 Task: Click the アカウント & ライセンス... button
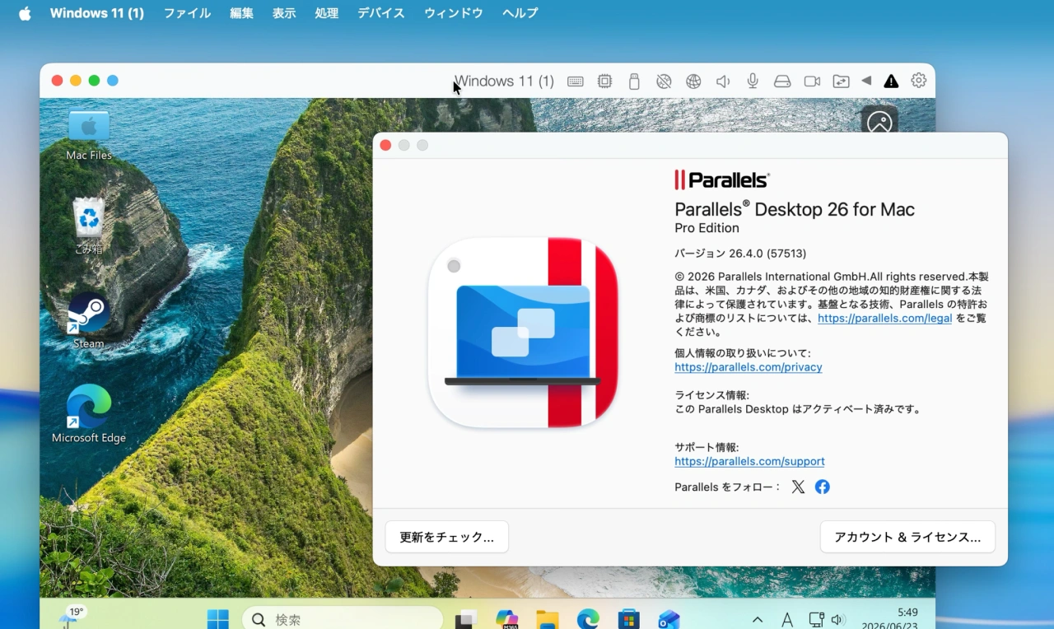click(907, 537)
